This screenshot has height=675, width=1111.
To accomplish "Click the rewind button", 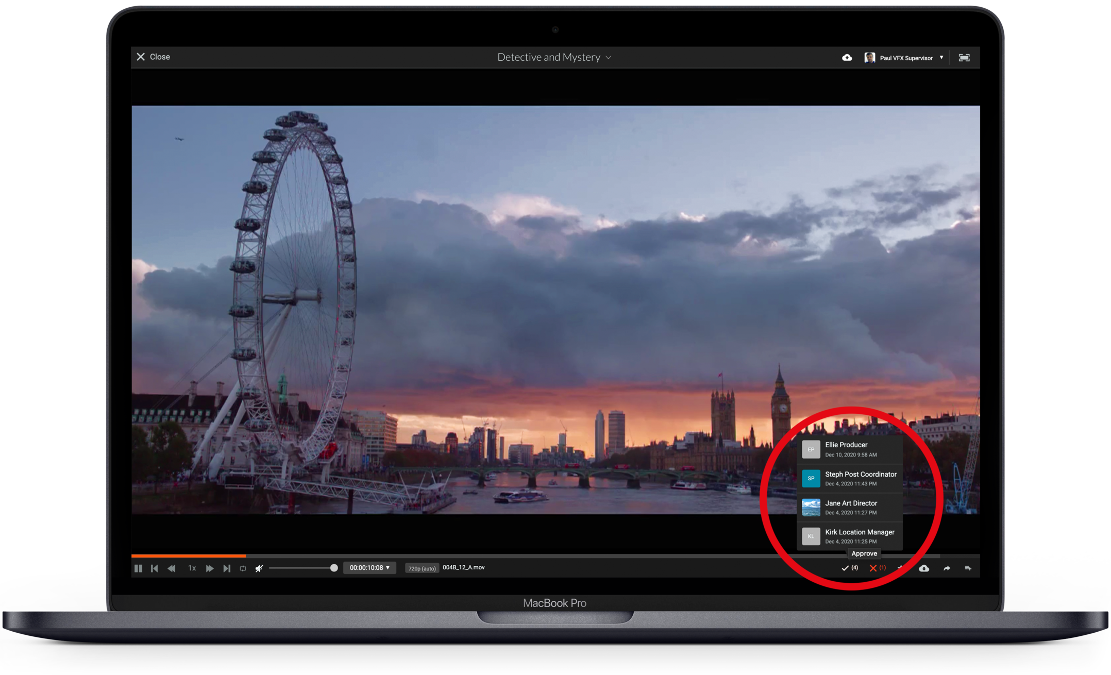I will tap(172, 568).
